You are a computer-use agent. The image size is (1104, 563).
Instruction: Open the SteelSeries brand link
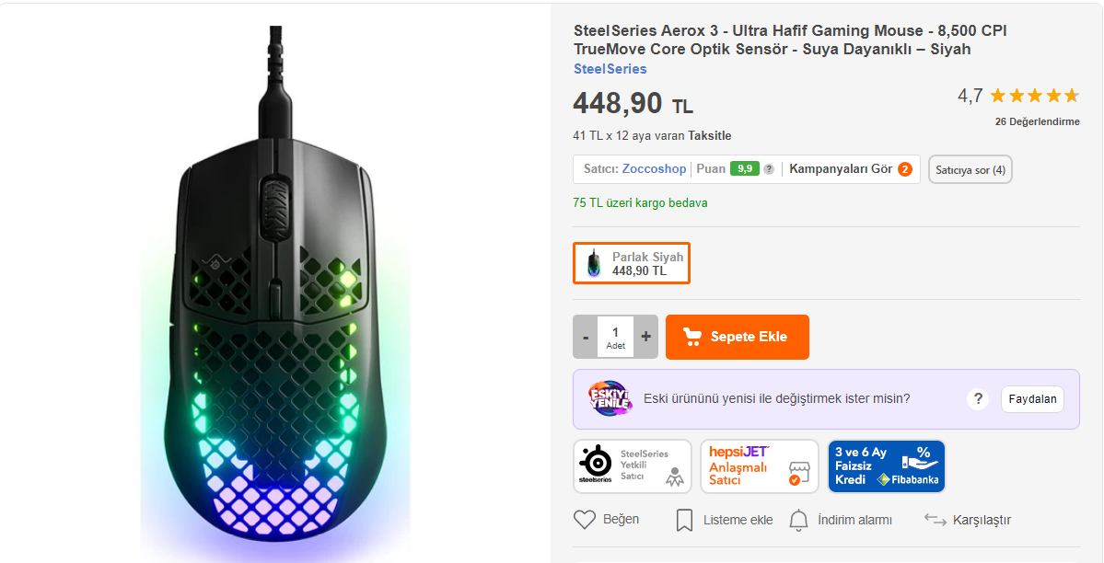610,69
